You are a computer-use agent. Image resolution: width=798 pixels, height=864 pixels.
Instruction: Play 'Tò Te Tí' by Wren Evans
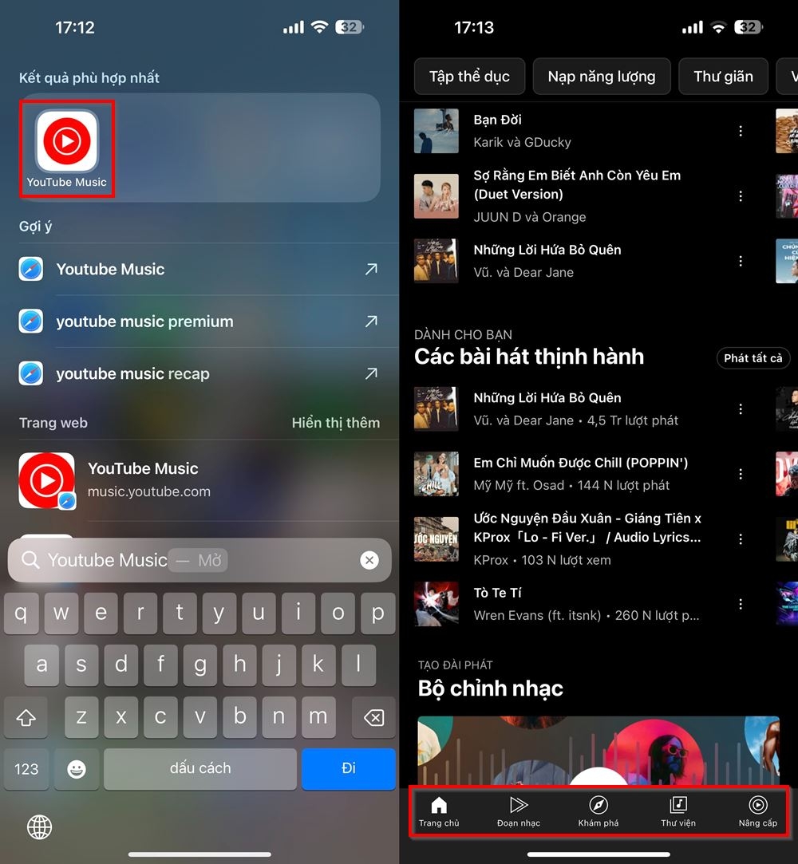pos(583,604)
